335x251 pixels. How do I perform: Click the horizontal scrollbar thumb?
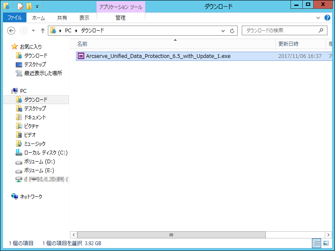point(171,235)
